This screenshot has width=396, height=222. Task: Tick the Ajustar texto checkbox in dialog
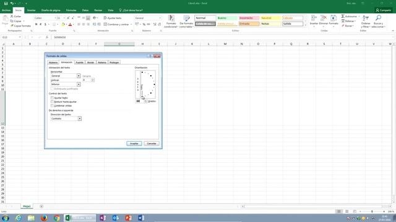click(52, 97)
